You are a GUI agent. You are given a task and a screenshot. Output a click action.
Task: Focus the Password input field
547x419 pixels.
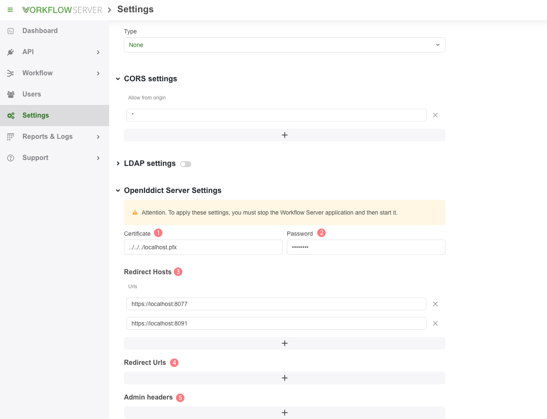pos(366,247)
